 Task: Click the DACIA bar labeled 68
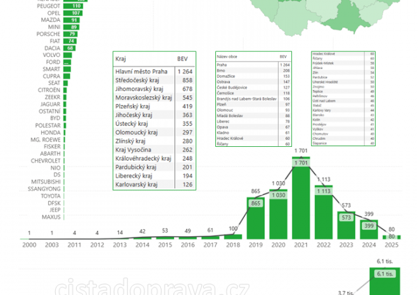click(x=70, y=48)
